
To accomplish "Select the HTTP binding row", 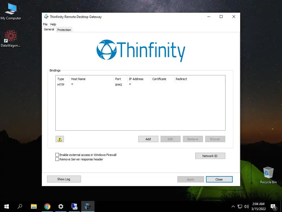I will pyautogui.click(x=140, y=85).
